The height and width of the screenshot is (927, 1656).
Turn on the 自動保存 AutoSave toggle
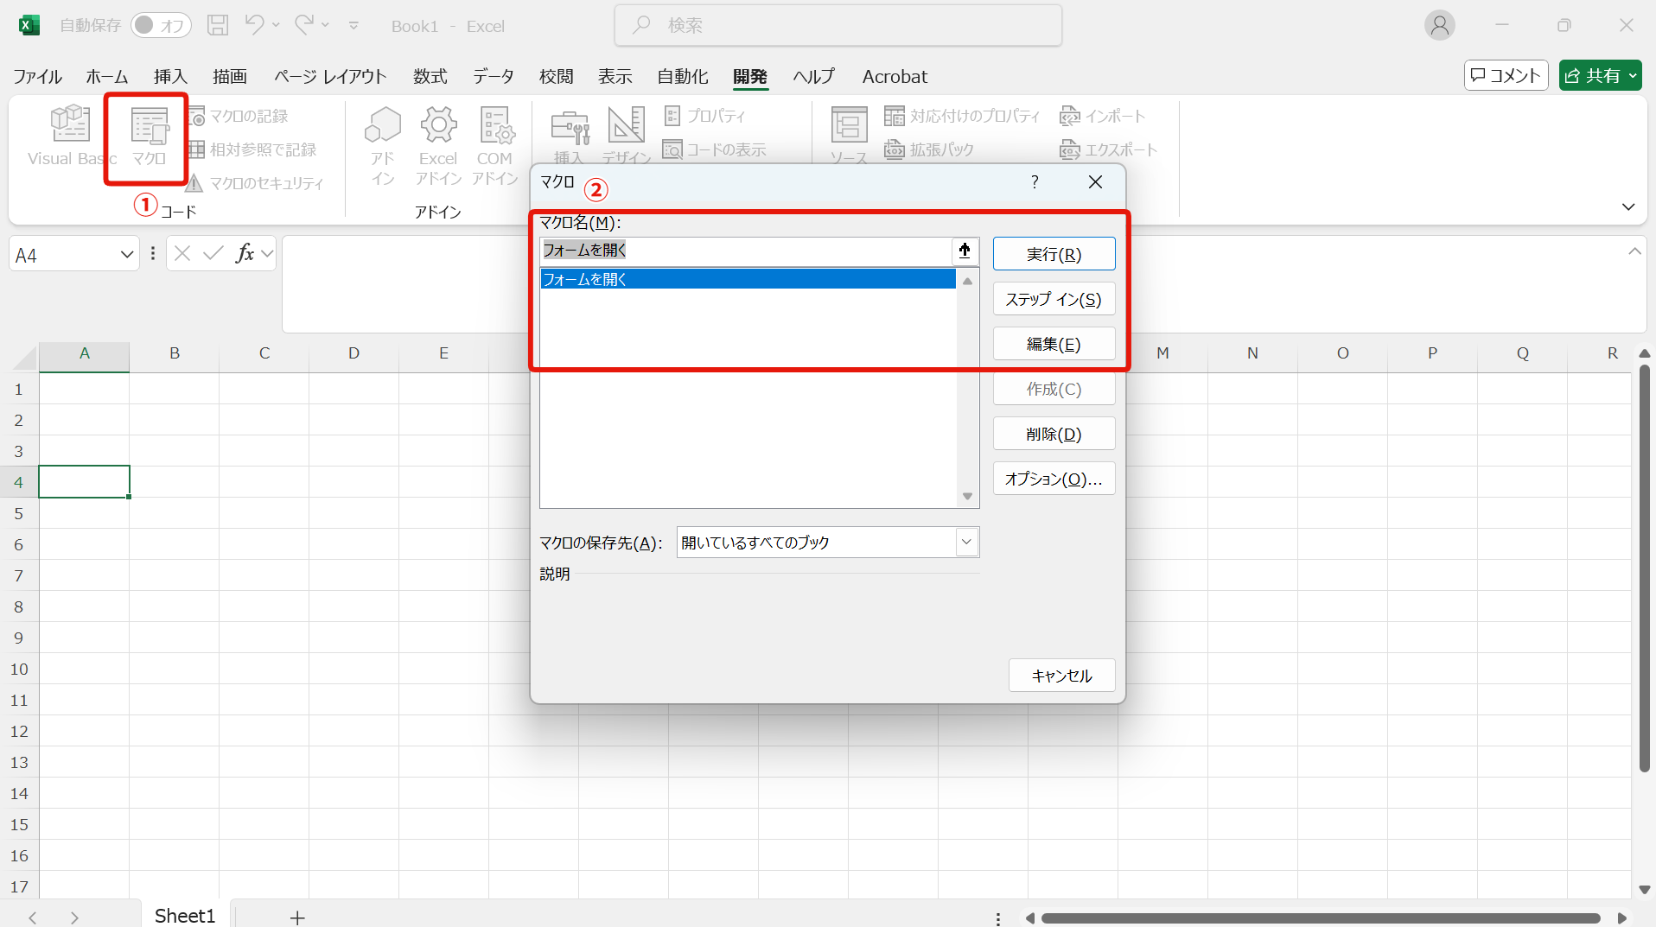click(161, 25)
